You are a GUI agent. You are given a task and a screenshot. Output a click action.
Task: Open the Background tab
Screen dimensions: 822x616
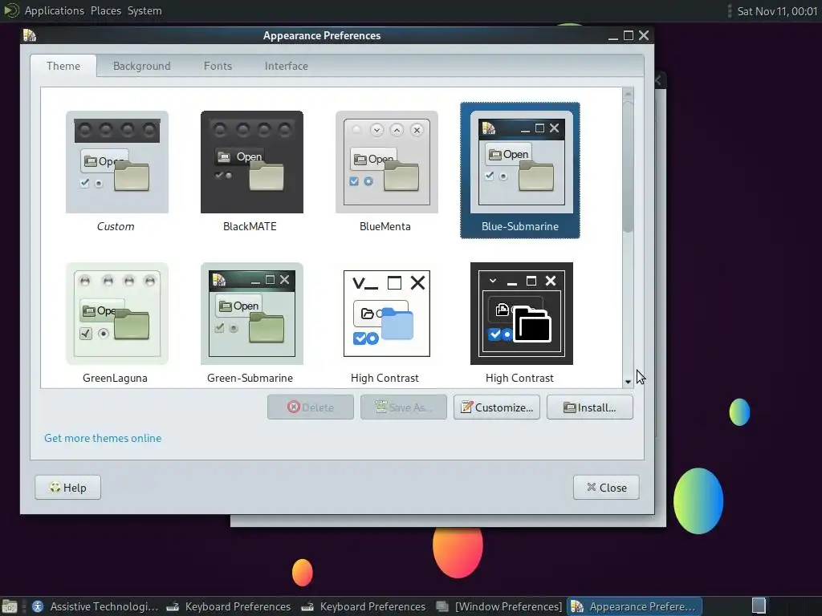tap(141, 66)
